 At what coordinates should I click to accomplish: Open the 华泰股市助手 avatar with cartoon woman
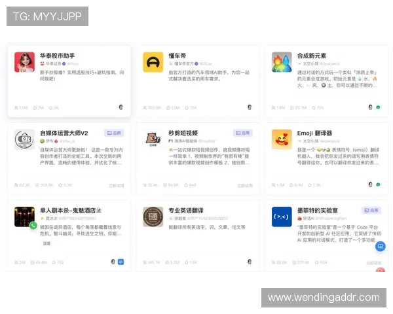(24, 62)
